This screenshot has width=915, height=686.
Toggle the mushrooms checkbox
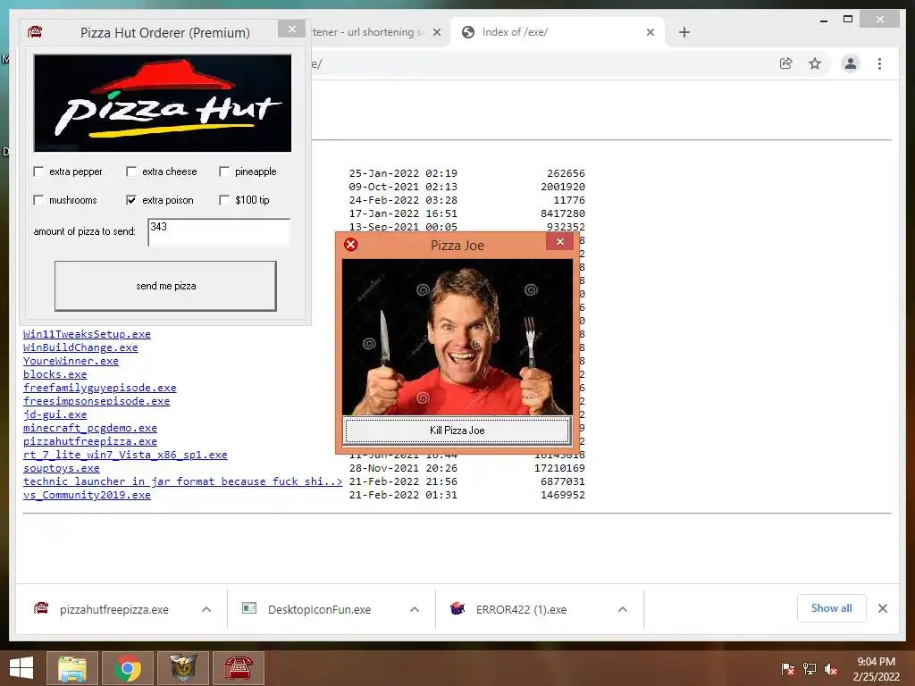point(38,200)
